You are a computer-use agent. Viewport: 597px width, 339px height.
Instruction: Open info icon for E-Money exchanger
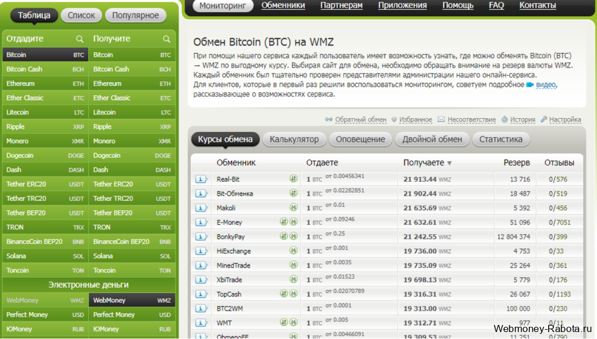click(x=201, y=222)
